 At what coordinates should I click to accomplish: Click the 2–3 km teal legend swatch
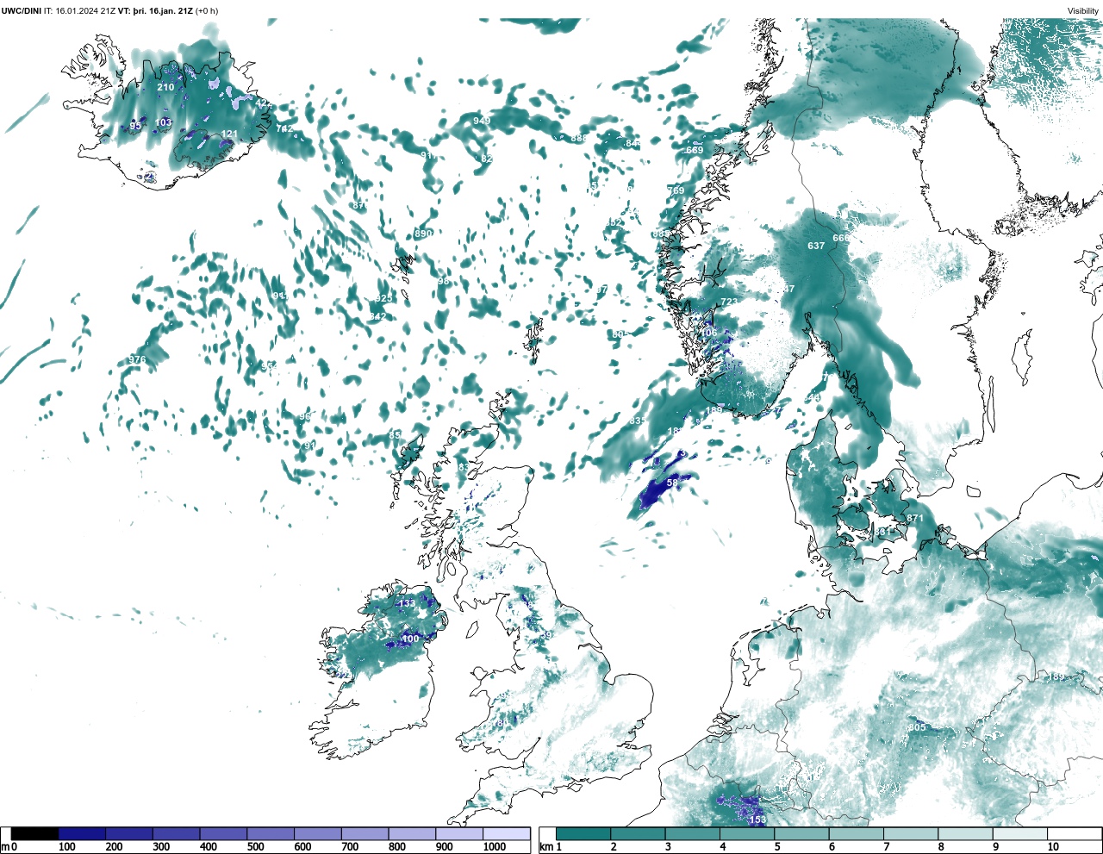coord(638,833)
